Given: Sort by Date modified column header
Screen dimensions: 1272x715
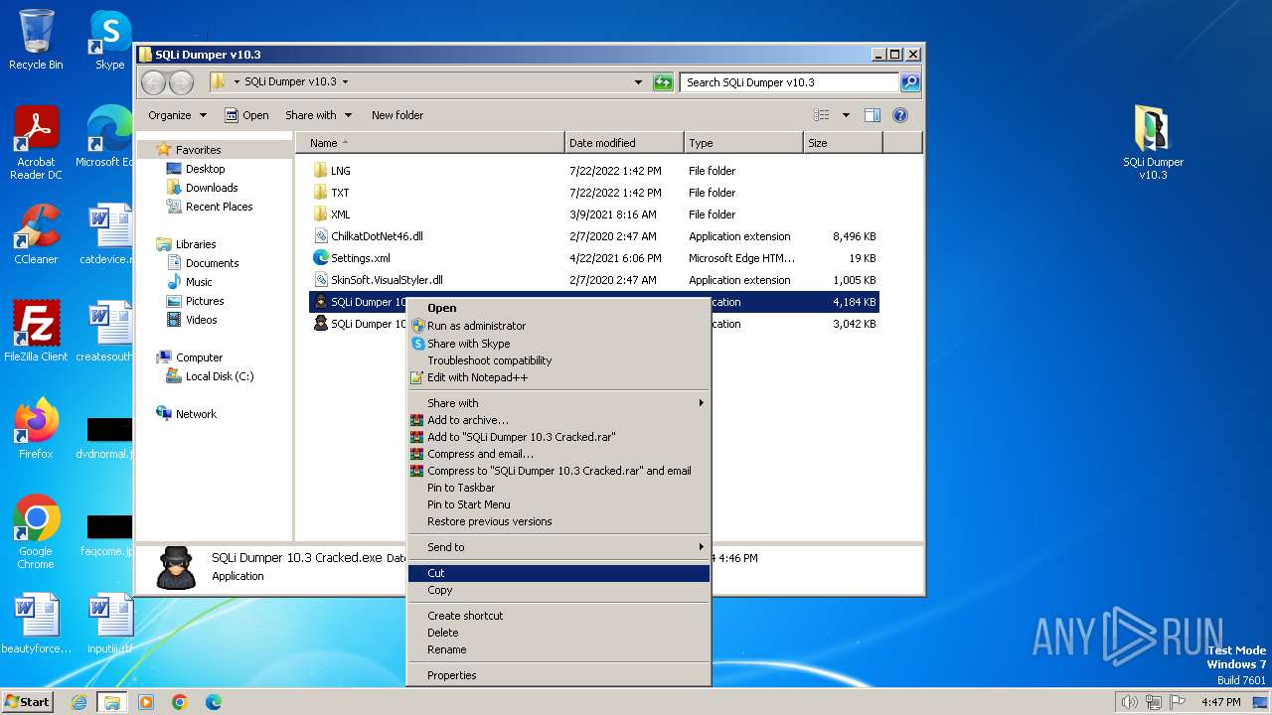Looking at the screenshot, I should 624,143.
